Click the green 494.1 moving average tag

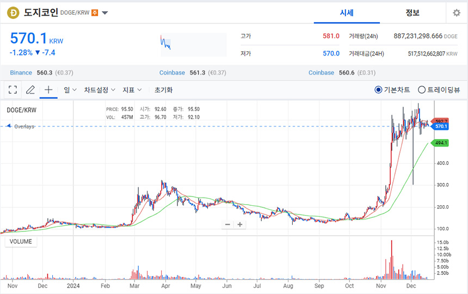click(440, 143)
